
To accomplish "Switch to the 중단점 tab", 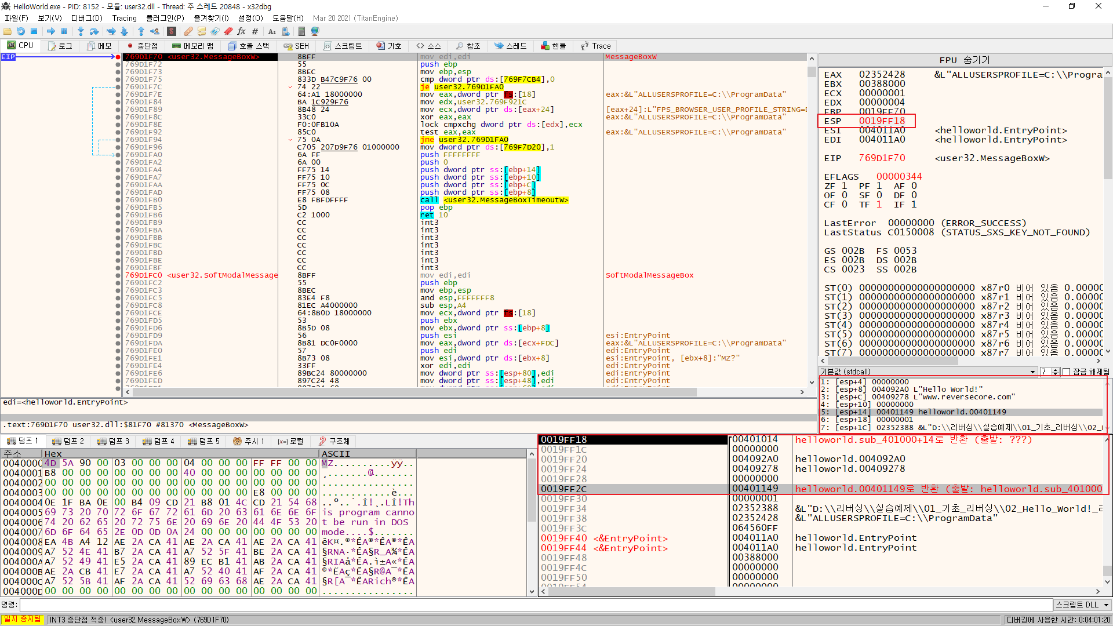I will click(142, 46).
